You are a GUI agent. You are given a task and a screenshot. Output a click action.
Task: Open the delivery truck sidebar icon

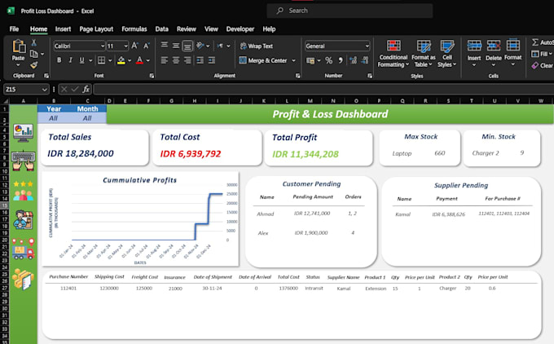(x=24, y=249)
